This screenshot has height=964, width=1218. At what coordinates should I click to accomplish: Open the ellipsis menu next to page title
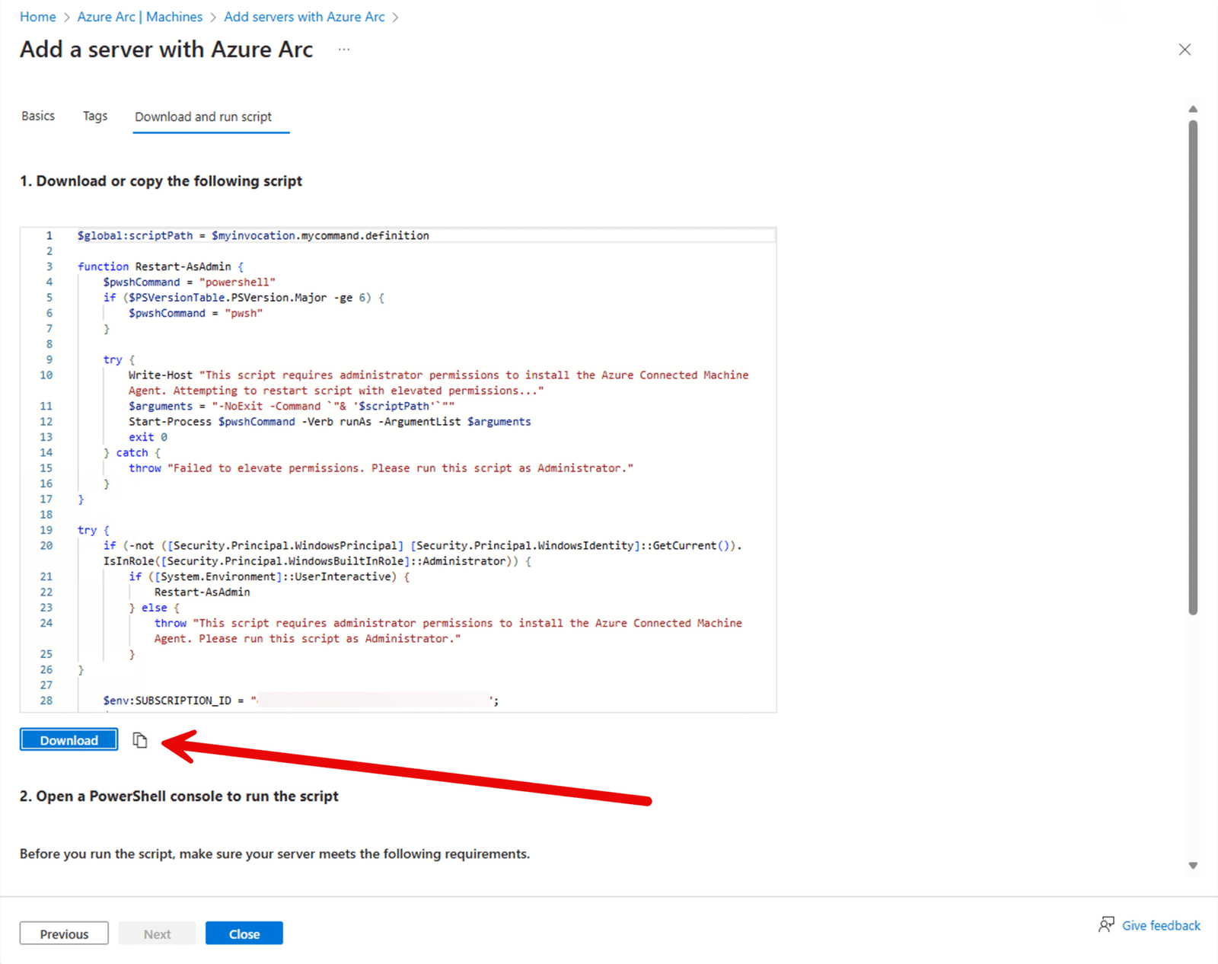pos(343,49)
